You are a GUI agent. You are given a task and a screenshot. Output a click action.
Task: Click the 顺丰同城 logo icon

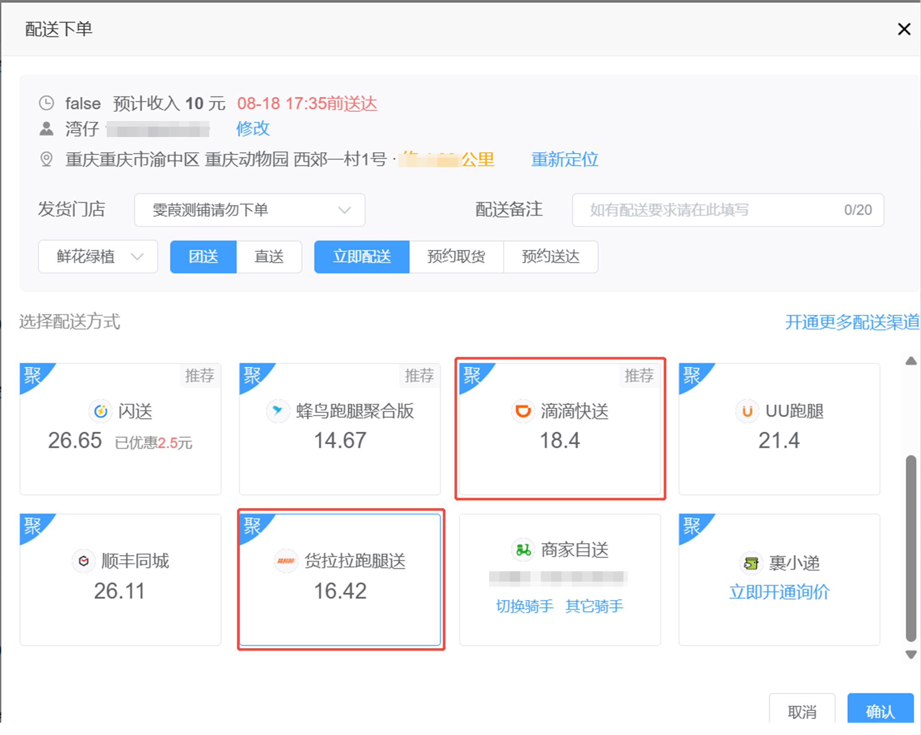[x=84, y=561]
